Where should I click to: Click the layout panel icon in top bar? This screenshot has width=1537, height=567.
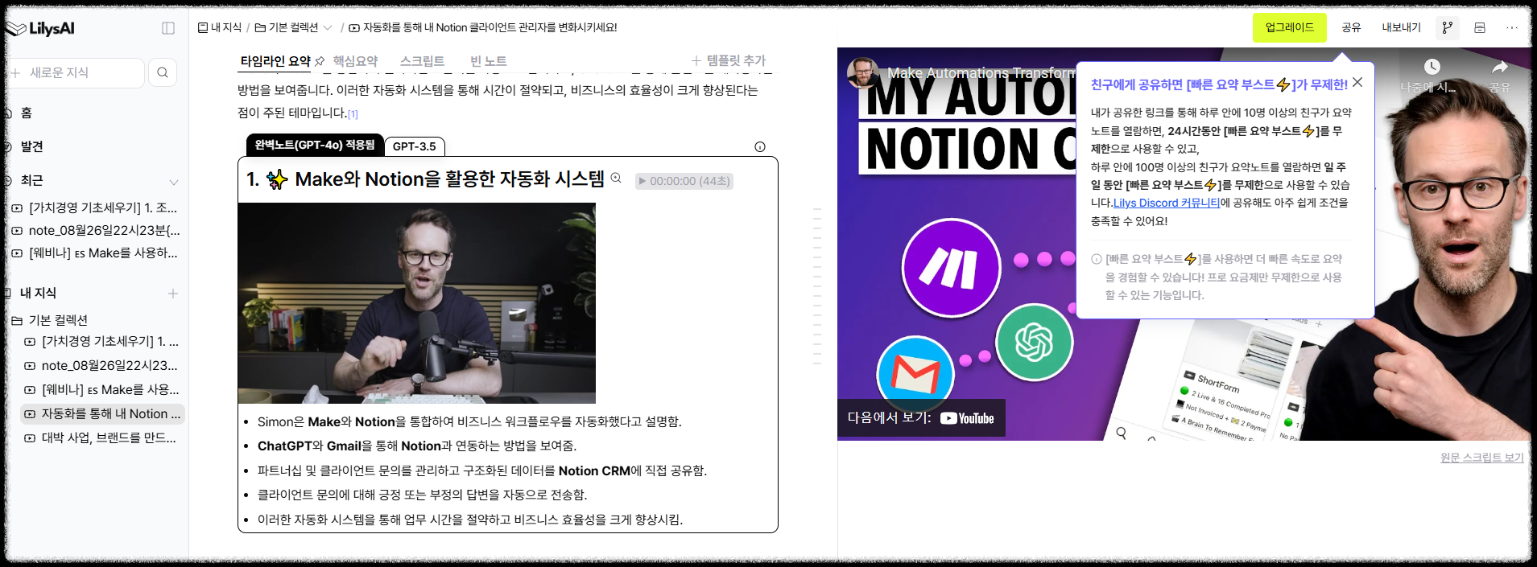(1480, 27)
